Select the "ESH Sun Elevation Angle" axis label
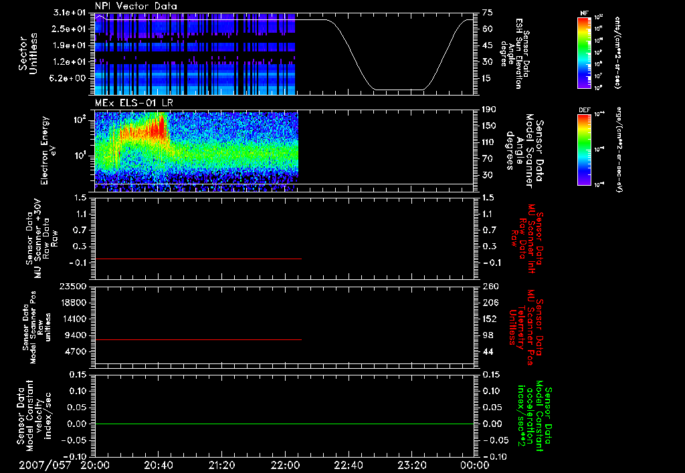The width and height of the screenshot is (685, 473). click(514, 53)
